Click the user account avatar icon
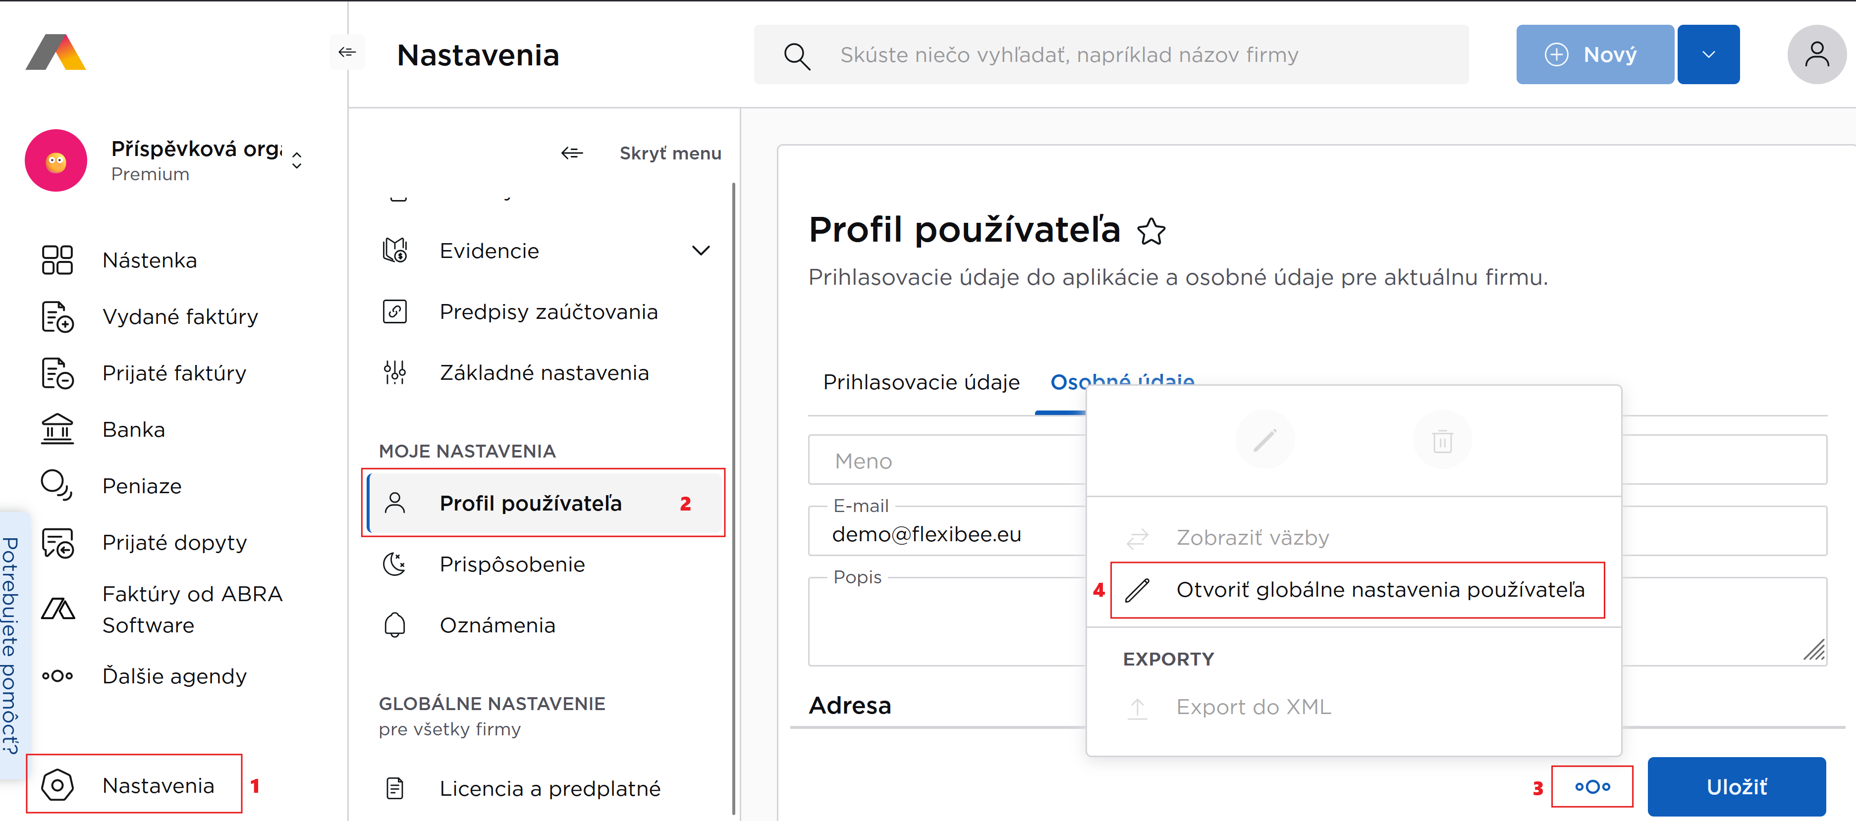This screenshot has height=821, width=1856. coord(1816,55)
